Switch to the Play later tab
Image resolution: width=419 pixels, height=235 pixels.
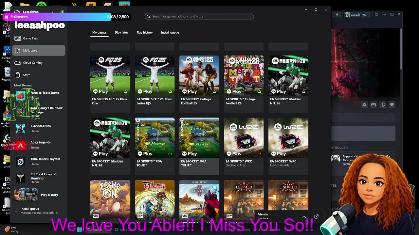point(121,33)
